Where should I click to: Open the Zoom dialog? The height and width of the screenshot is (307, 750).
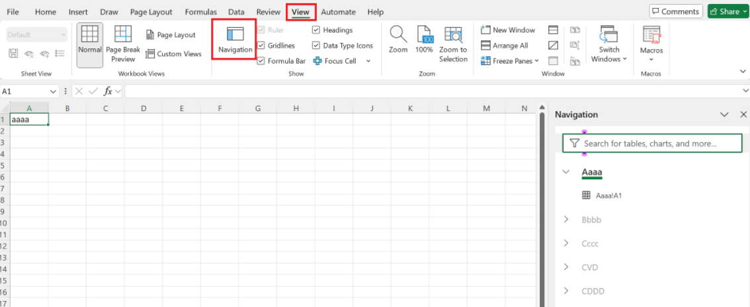tap(398, 39)
